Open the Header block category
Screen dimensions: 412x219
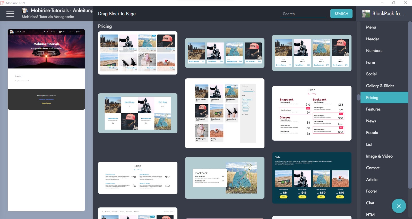[x=372, y=39]
